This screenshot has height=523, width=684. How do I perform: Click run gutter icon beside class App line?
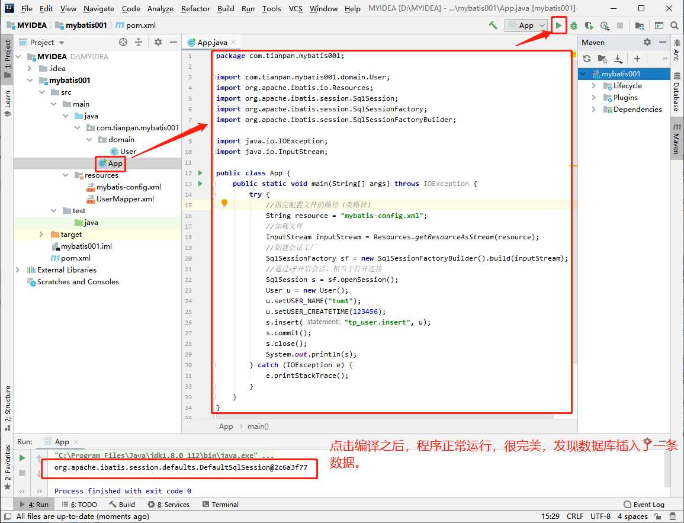(200, 173)
